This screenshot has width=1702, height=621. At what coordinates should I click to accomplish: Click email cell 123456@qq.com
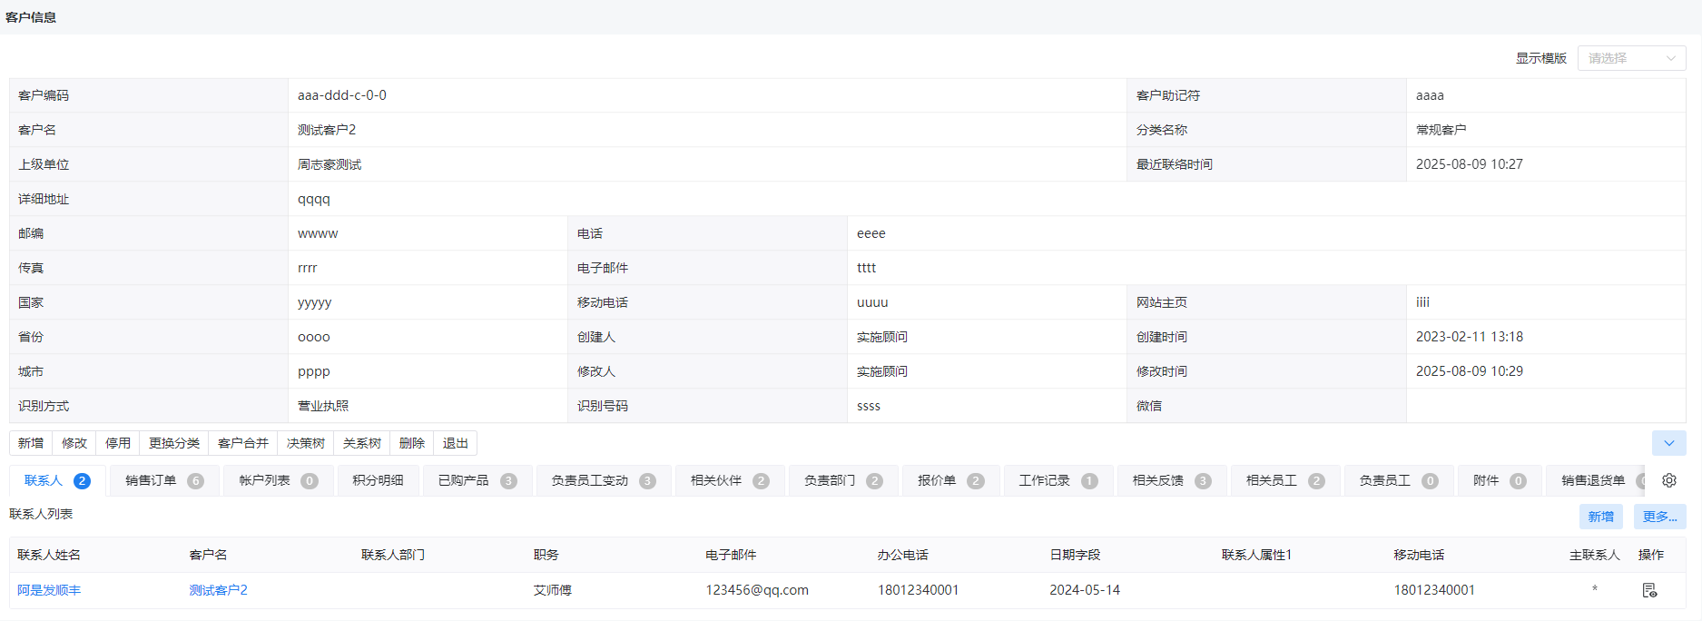tap(757, 590)
